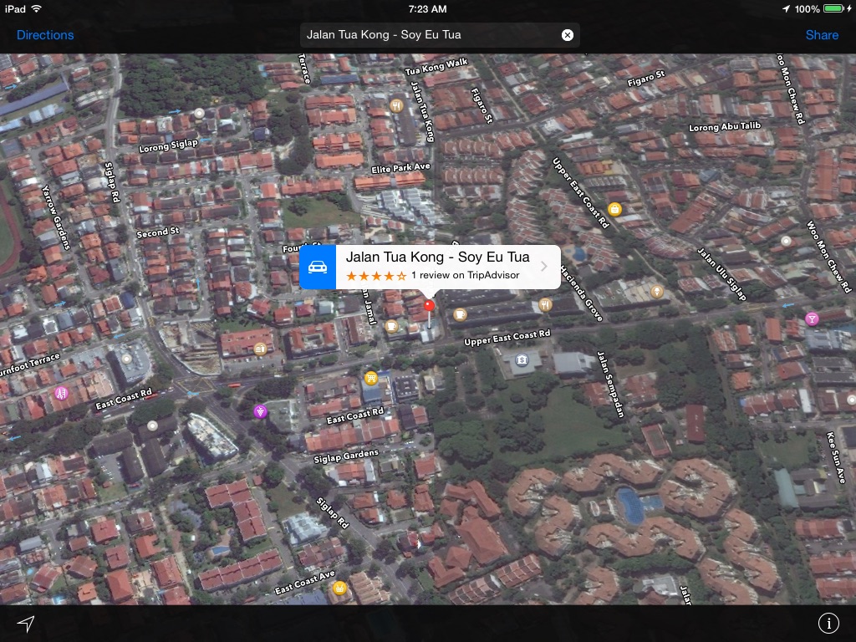Select the red location pin
The image size is (856, 642).
coord(430,307)
